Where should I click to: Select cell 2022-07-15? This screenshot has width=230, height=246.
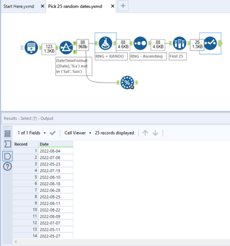[56, 171]
